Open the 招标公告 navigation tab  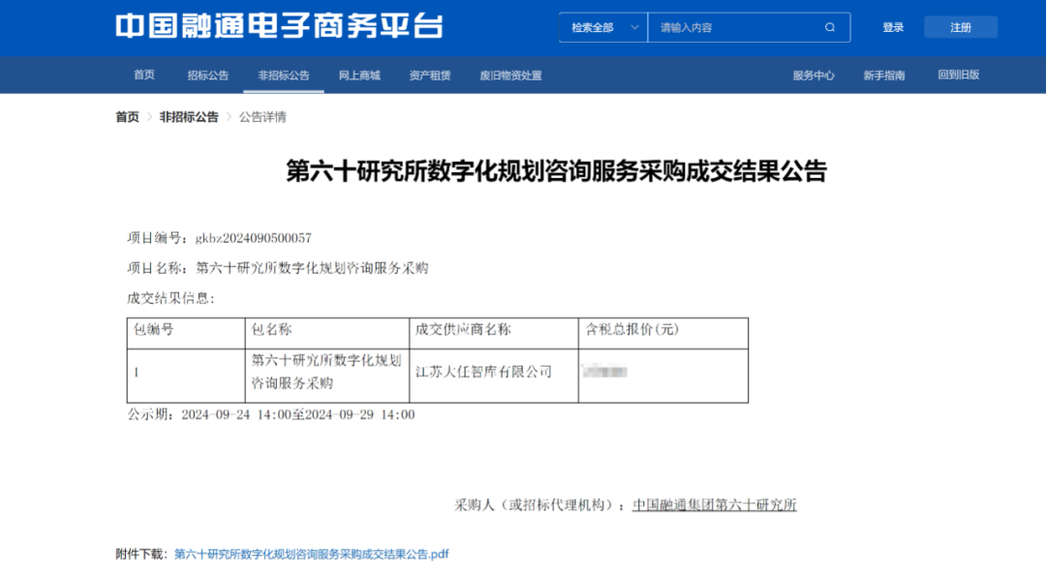[x=207, y=76]
